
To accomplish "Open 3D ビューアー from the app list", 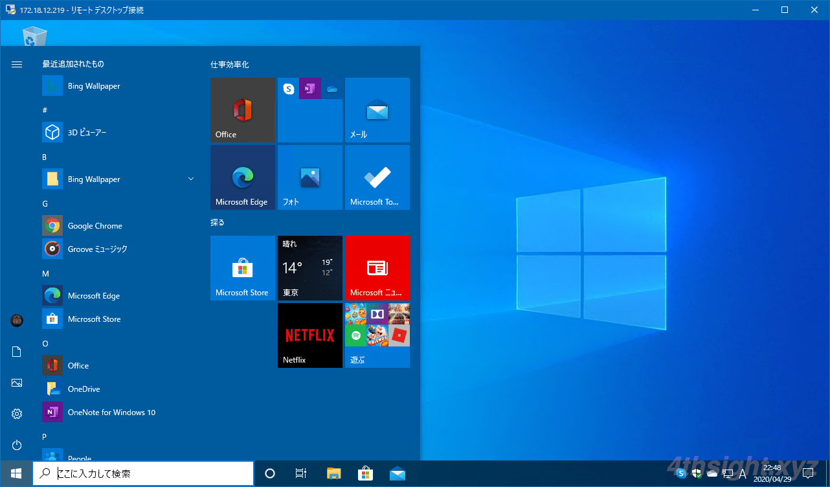I will 120,132.
